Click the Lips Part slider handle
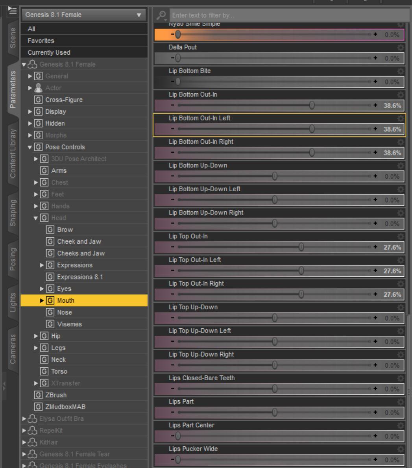Screen dimensions: 412x468 click(274, 412)
